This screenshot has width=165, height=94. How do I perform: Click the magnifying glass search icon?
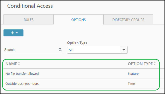[x=60, y=50]
